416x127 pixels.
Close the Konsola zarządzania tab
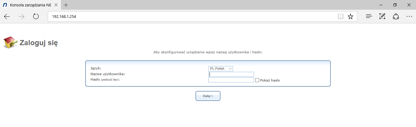point(56,5)
